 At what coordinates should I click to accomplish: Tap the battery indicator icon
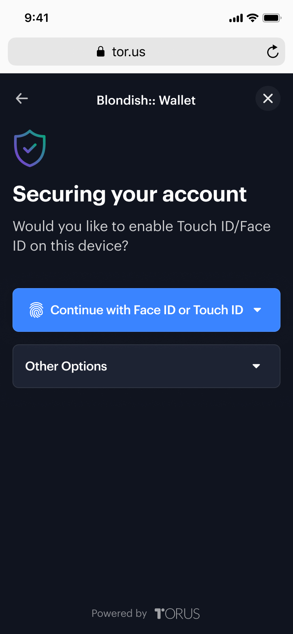(x=272, y=18)
